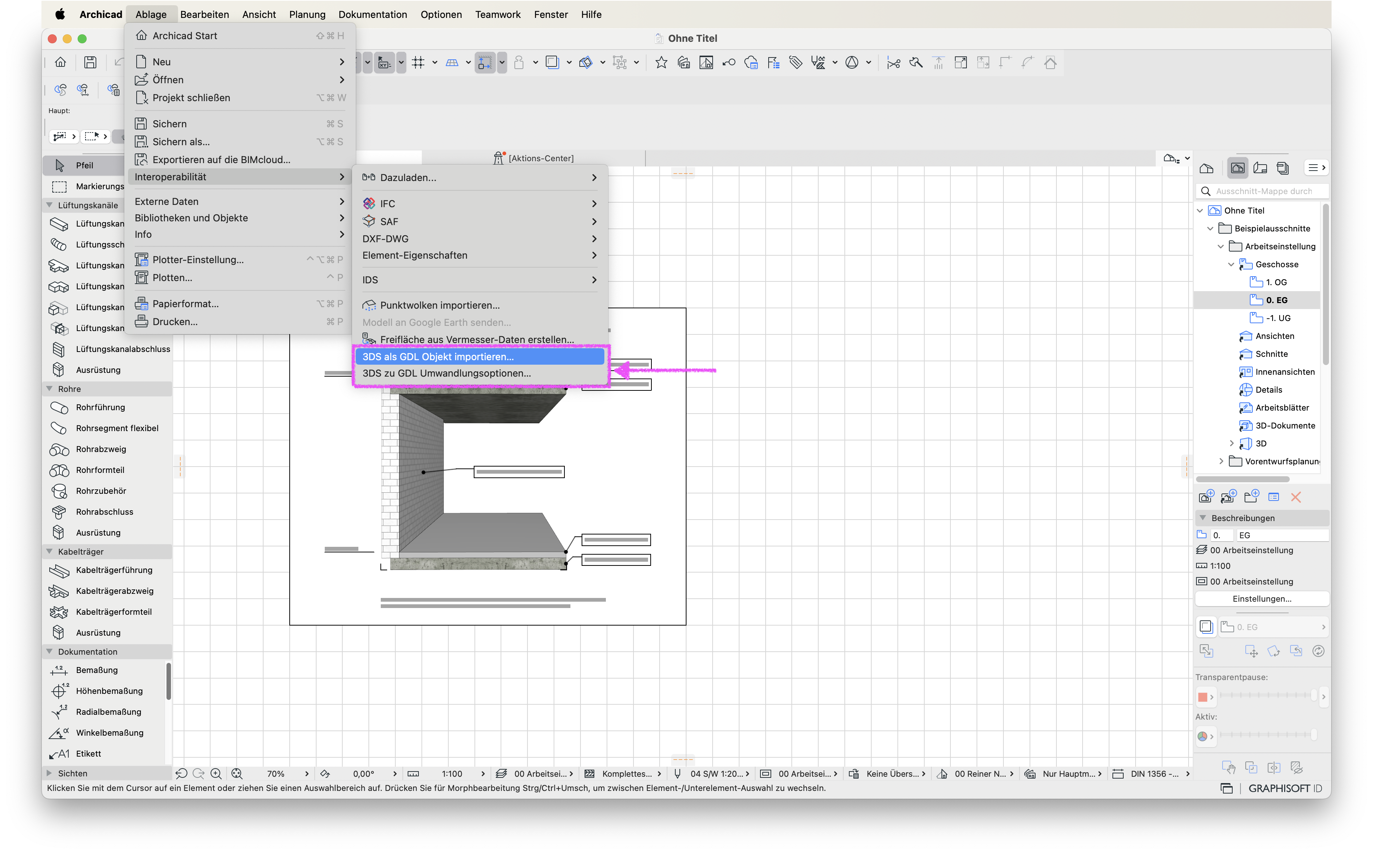Choose Punktwolken importieren menu entry
1373x854 pixels.
pos(480,305)
